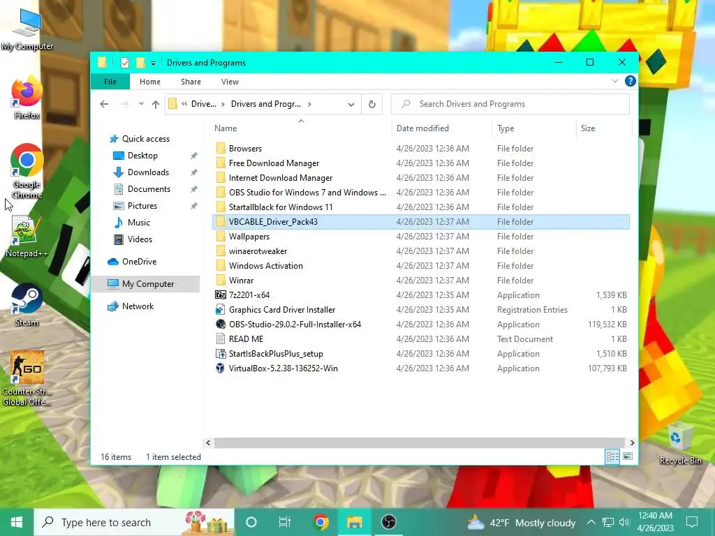715x536 pixels.
Task: Click the Properties quick access toolbar icon
Action: click(124, 63)
